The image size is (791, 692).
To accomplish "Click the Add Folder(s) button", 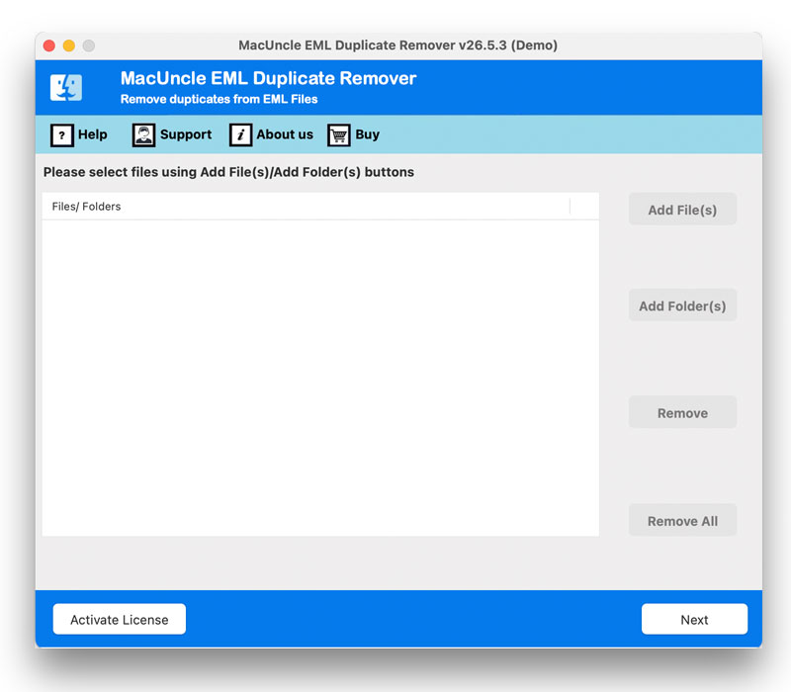I will 682,305.
